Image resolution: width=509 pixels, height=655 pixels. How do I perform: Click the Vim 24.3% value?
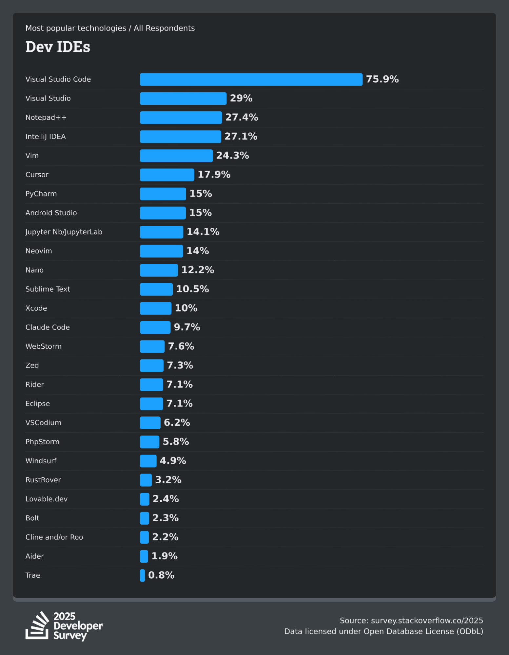pyautogui.click(x=232, y=156)
